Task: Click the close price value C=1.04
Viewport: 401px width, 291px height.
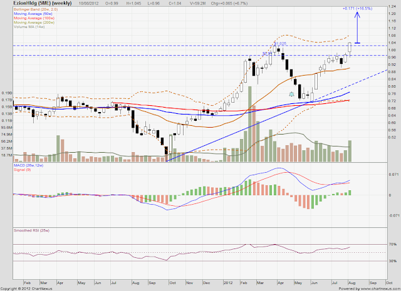Action: click(175, 4)
